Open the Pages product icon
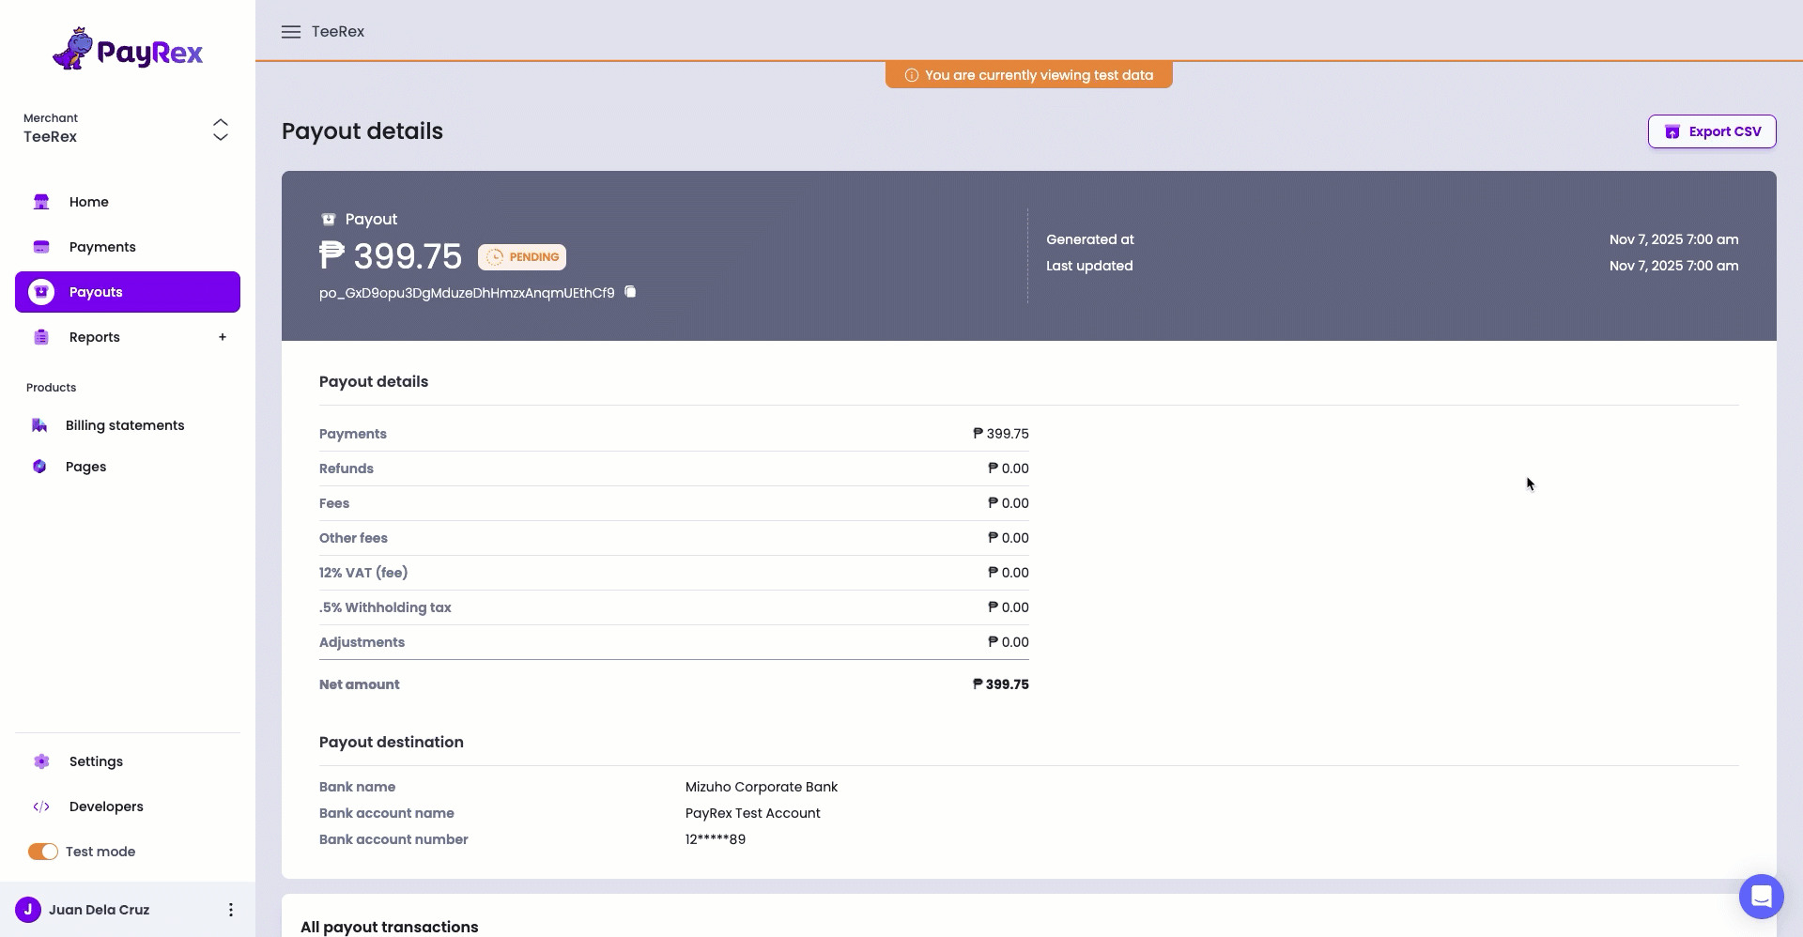The height and width of the screenshot is (937, 1803). [39, 466]
